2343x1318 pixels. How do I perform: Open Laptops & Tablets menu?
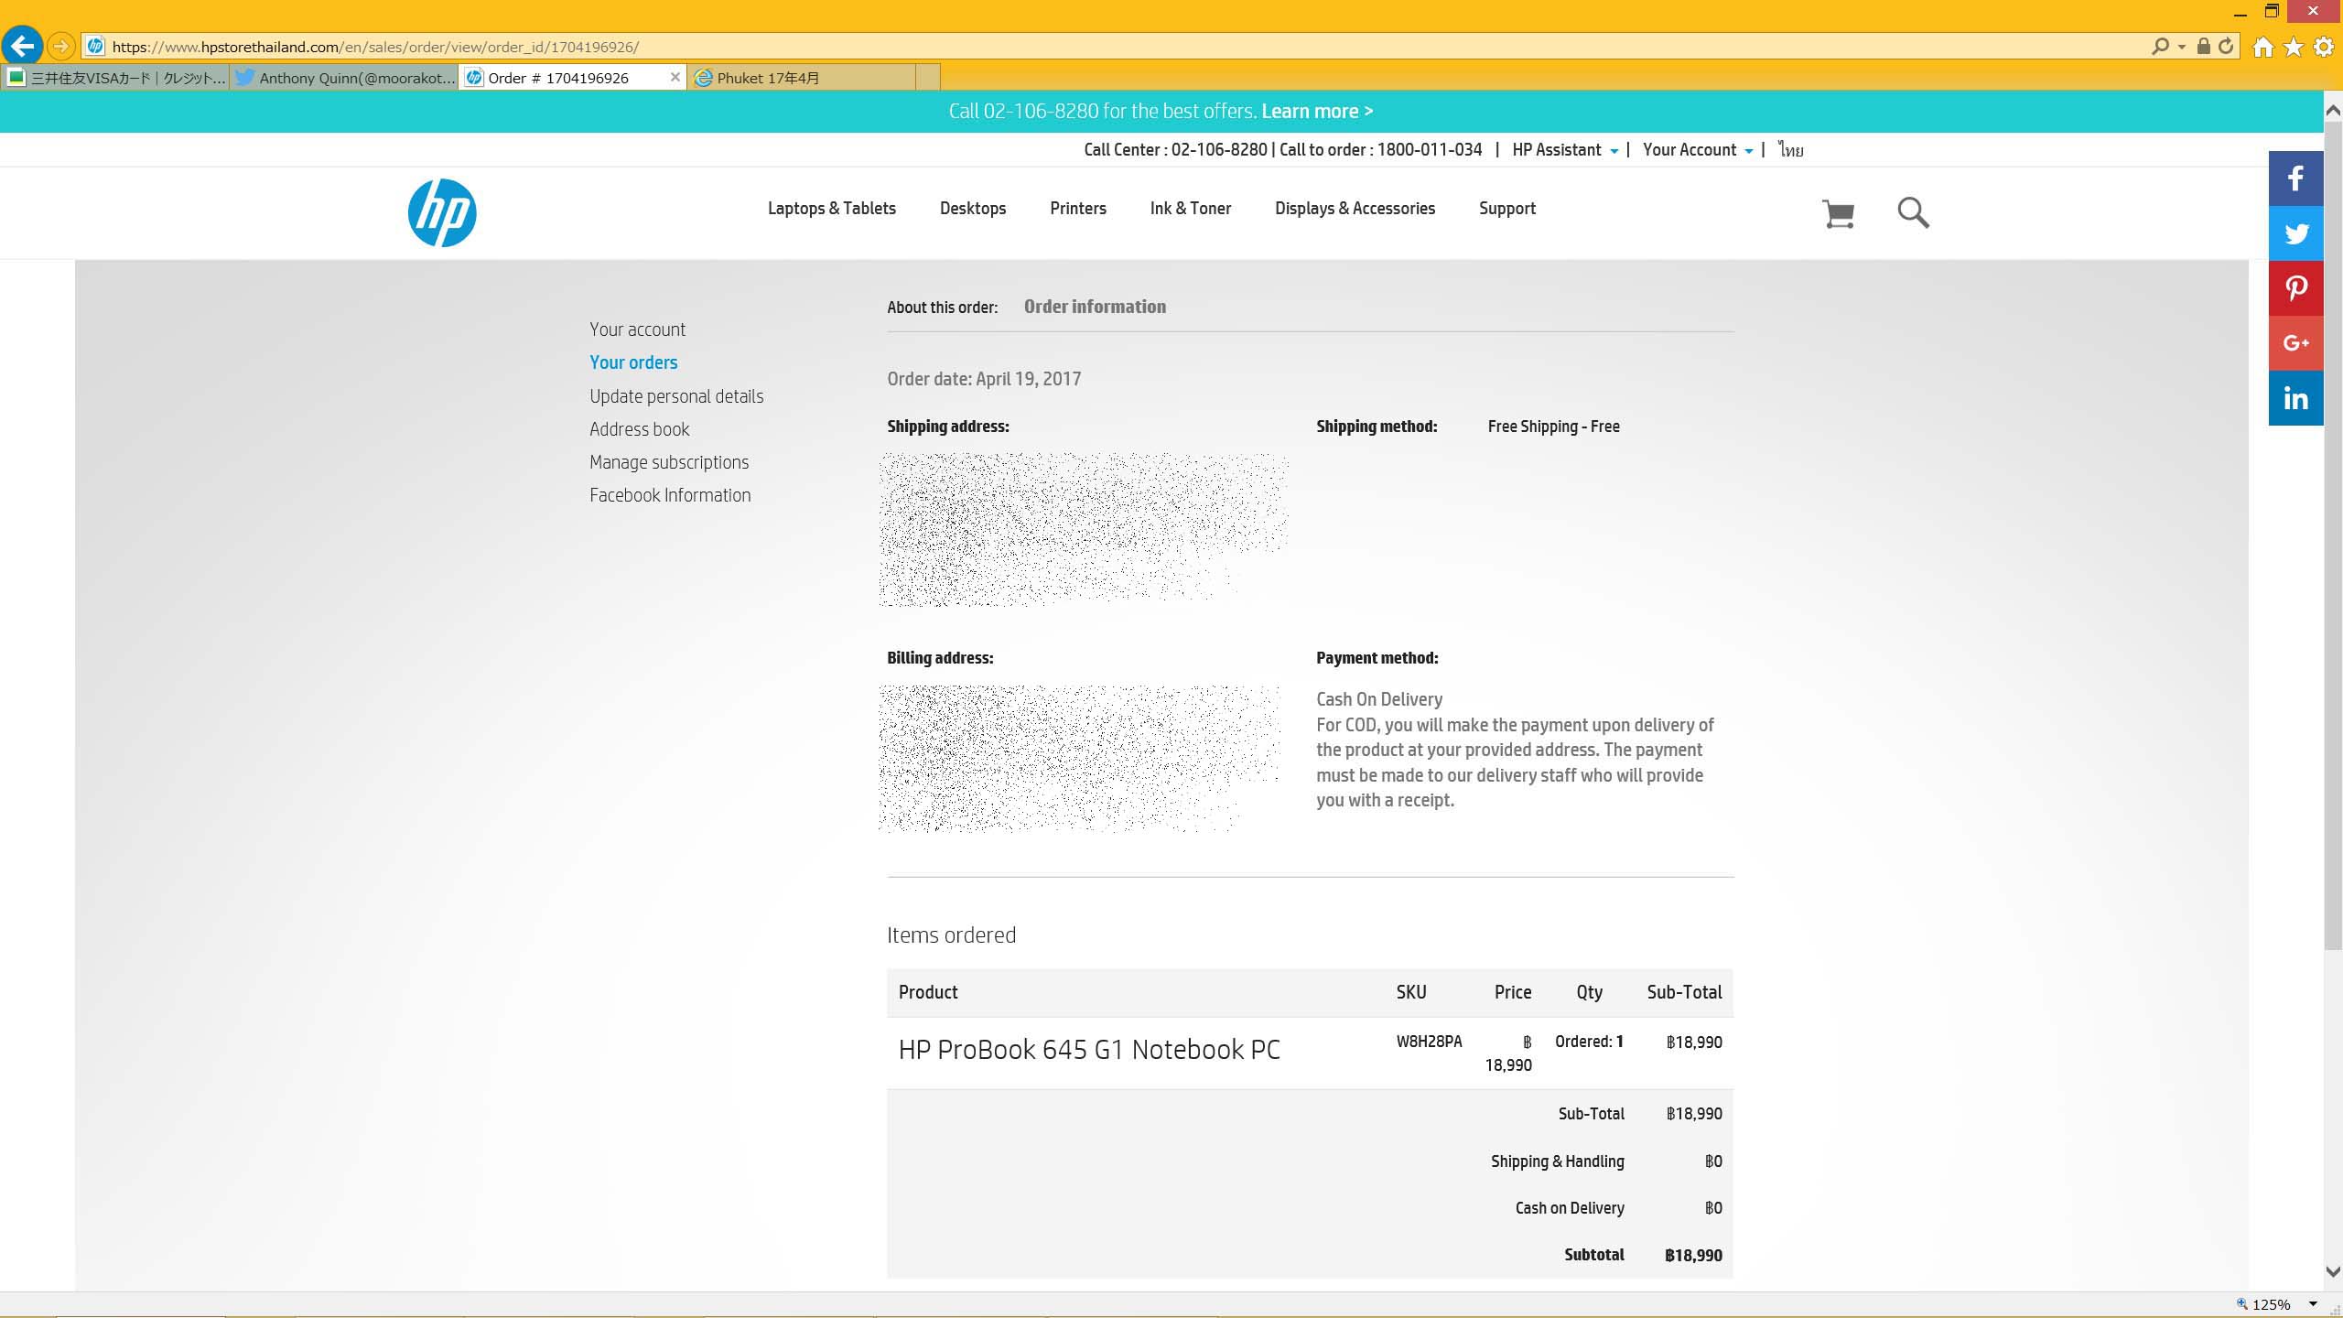[831, 209]
